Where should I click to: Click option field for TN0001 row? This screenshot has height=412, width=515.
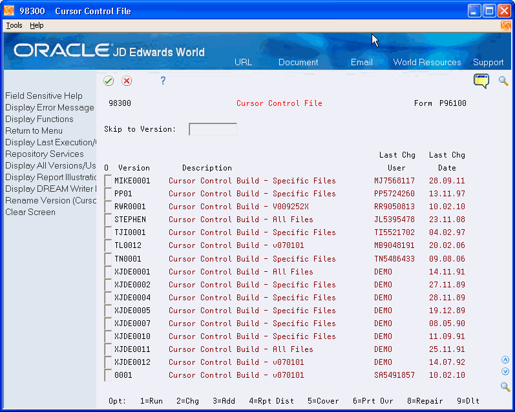coord(108,259)
